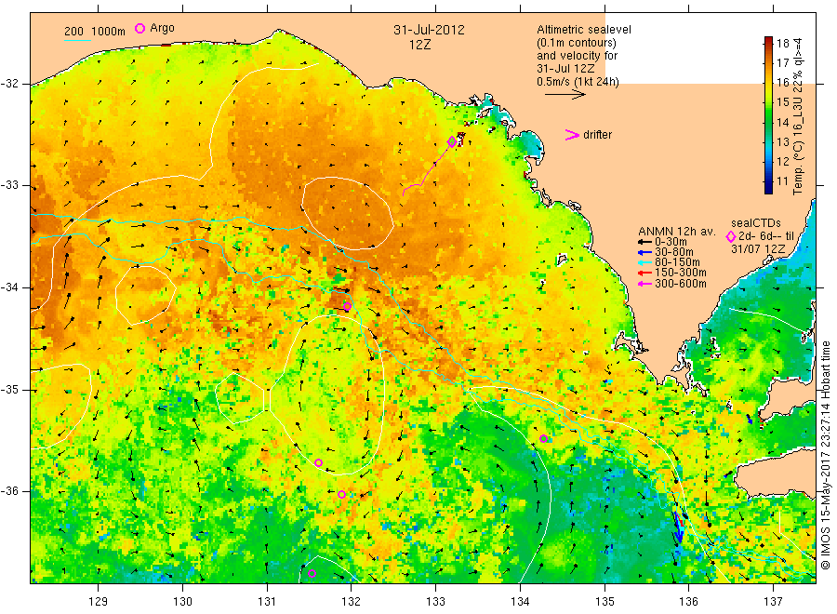Click the 'sealCTDs' legend heading
Image resolution: width=837 pixels, height=614 pixels.
point(756,223)
